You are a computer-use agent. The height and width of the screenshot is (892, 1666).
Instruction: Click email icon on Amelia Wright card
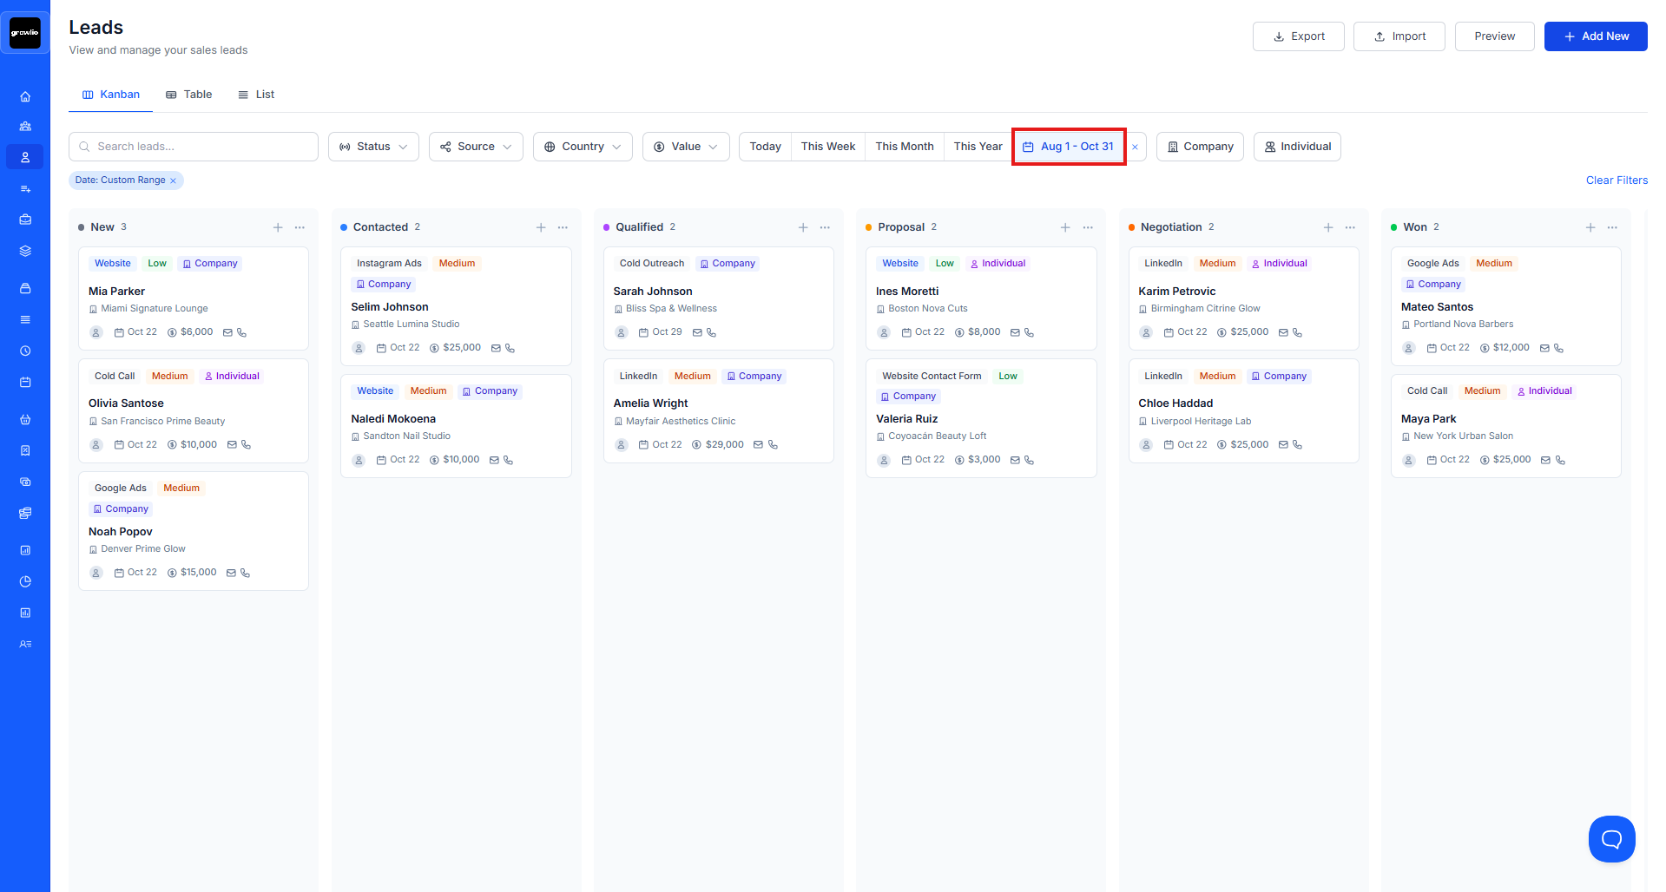(x=758, y=444)
